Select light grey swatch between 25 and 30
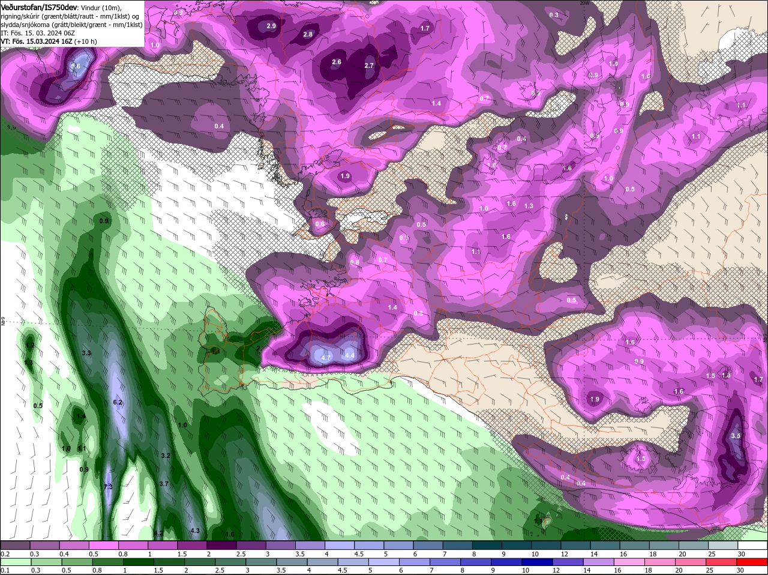Viewport: 768px width, 575px height. click(724, 545)
